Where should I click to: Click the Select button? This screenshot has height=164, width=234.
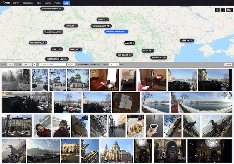coord(228,65)
